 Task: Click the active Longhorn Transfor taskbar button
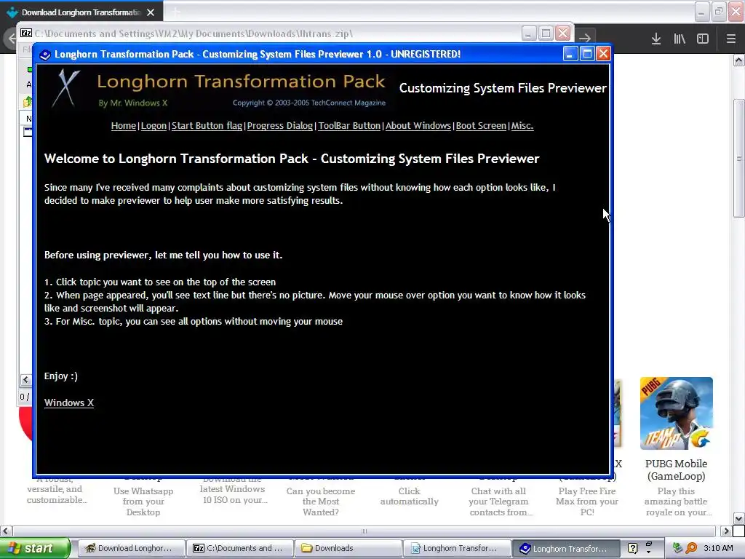tap(565, 548)
